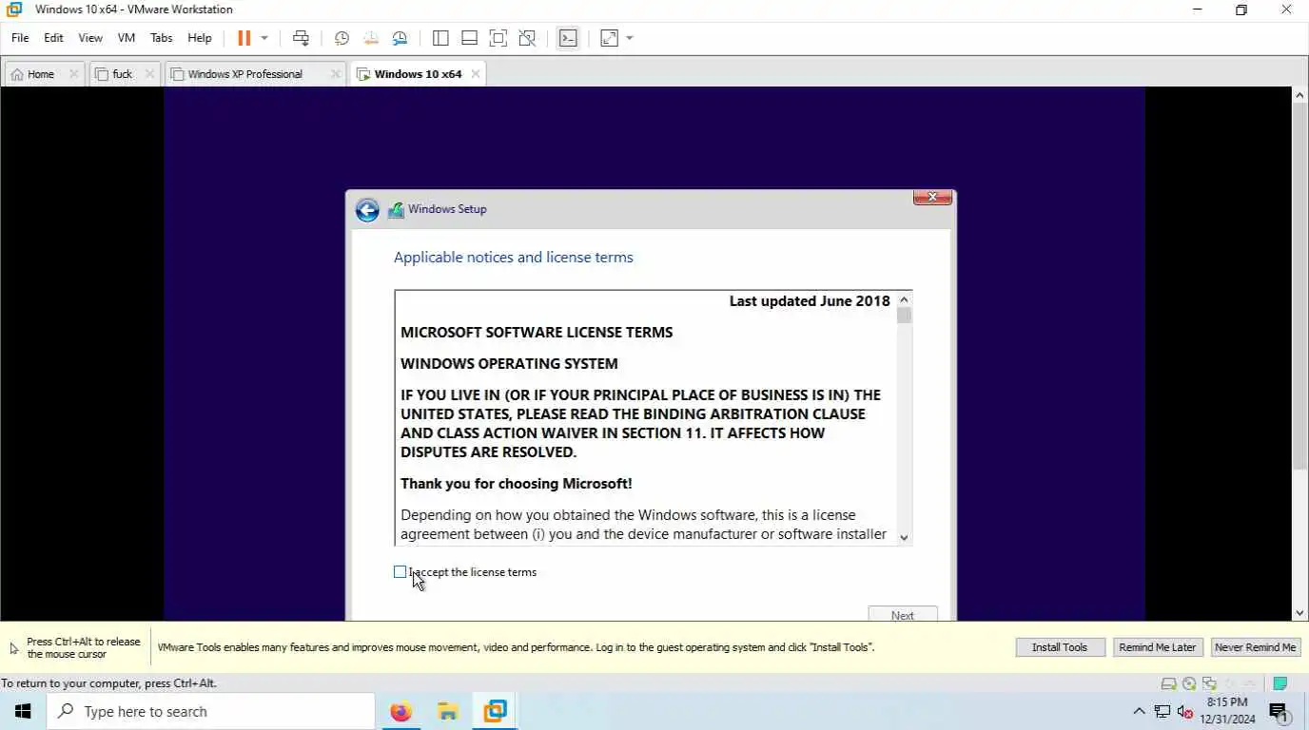
Task: Show hidden system tray icons
Action: [x=1139, y=711]
